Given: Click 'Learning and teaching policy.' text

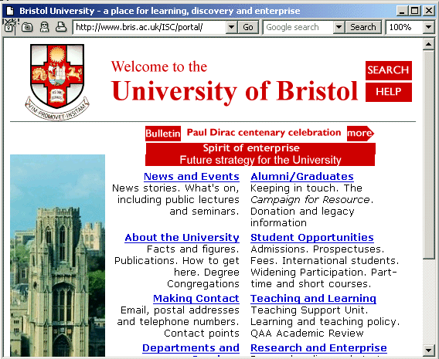Looking at the screenshot, I should (x=325, y=322).
